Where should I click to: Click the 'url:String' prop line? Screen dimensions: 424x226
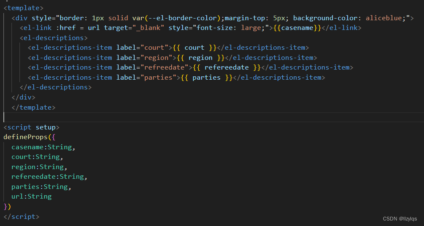(x=31, y=196)
